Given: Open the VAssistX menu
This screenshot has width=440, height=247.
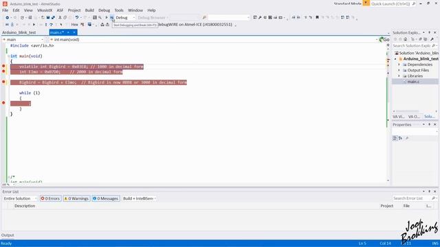Looking at the screenshot, I should (45, 10).
